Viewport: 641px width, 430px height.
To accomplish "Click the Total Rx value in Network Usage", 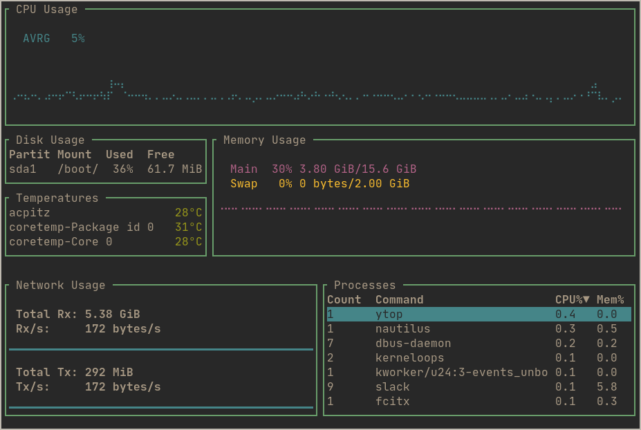I will point(113,315).
